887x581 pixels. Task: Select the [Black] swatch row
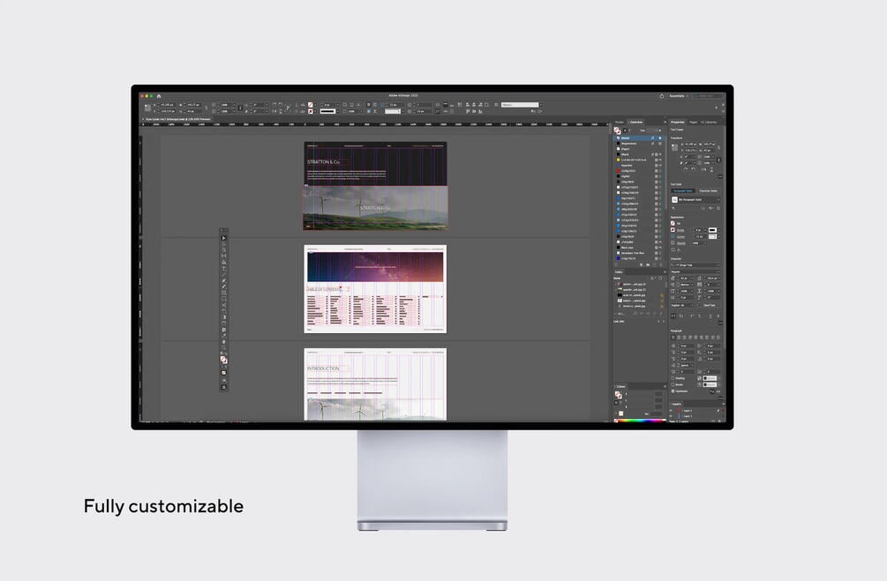pyautogui.click(x=638, y=154)
